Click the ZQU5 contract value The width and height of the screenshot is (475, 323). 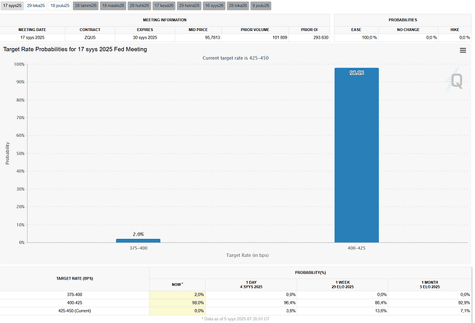(89, 37)
